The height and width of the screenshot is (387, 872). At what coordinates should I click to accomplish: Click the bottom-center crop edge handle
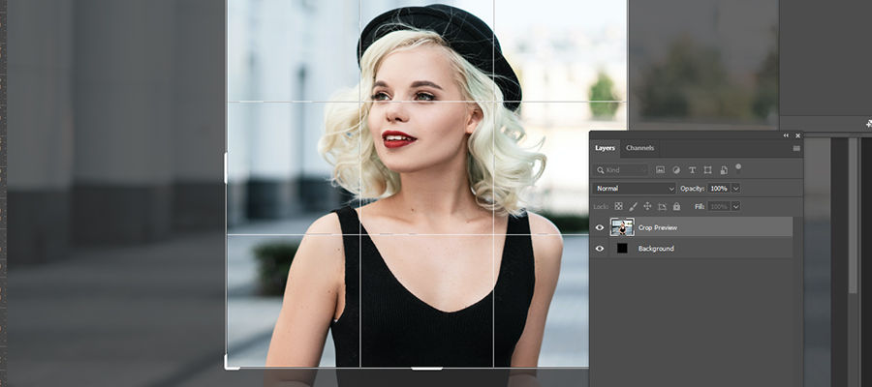click(x=426, y=368)
